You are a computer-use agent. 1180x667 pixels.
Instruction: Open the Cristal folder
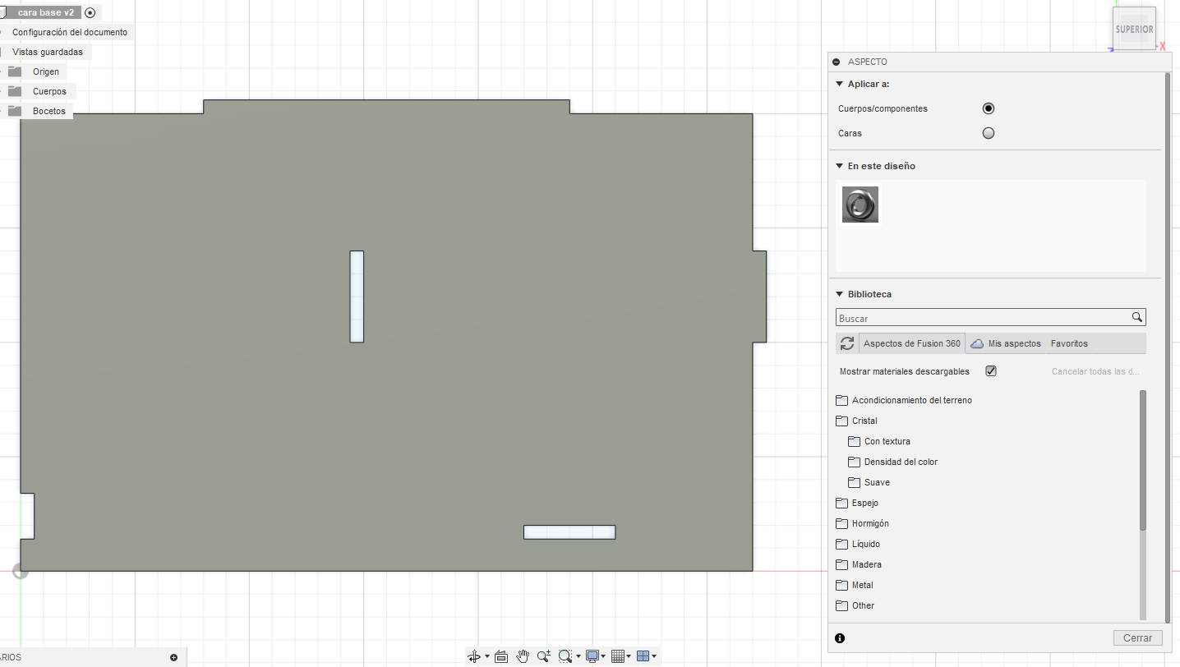[x=856, y=421]
